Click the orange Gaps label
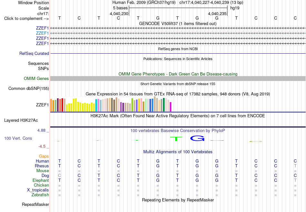Screen dimensions: 306x212 click(44, 156)
